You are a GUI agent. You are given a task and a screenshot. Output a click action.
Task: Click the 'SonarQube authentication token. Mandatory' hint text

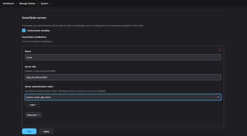pos(65,91)
